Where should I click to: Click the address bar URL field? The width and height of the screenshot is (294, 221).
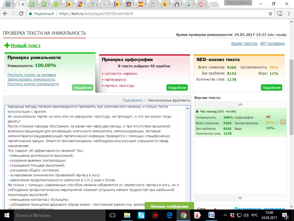coord(150,14)
